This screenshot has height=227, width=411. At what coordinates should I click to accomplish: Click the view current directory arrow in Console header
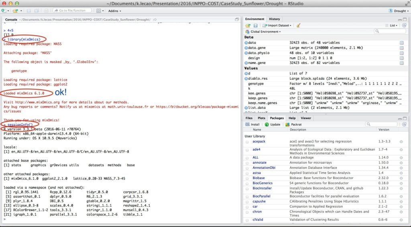pos(155,20)
